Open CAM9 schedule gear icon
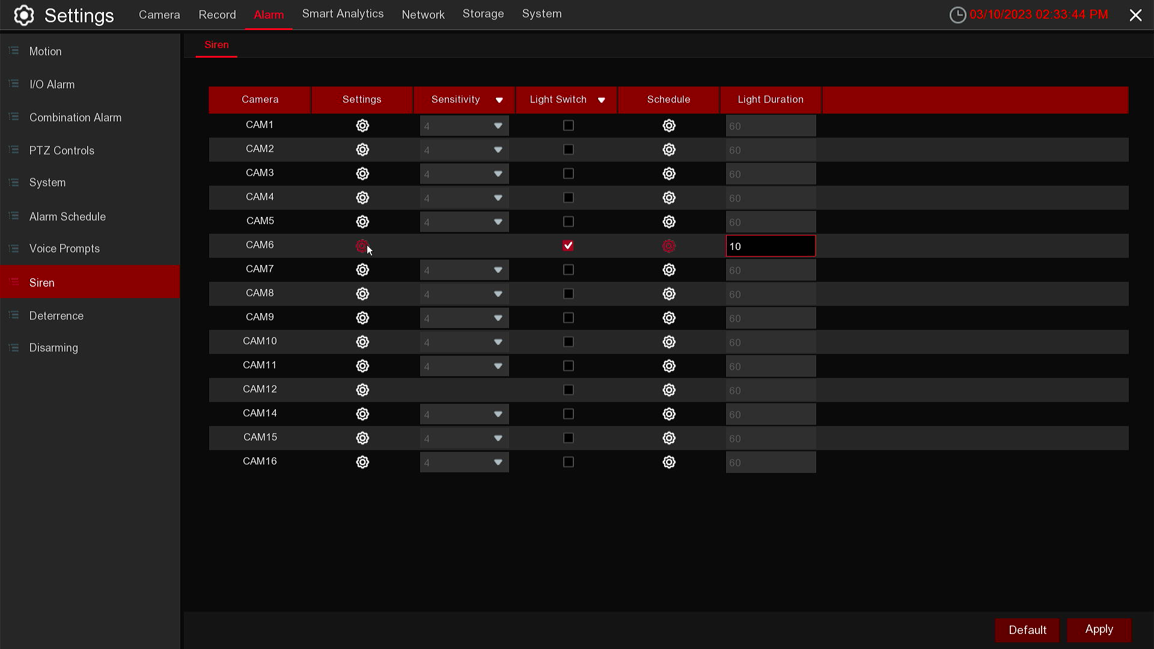The width and height of the screenshot is (1154, 649). (668, 318)
